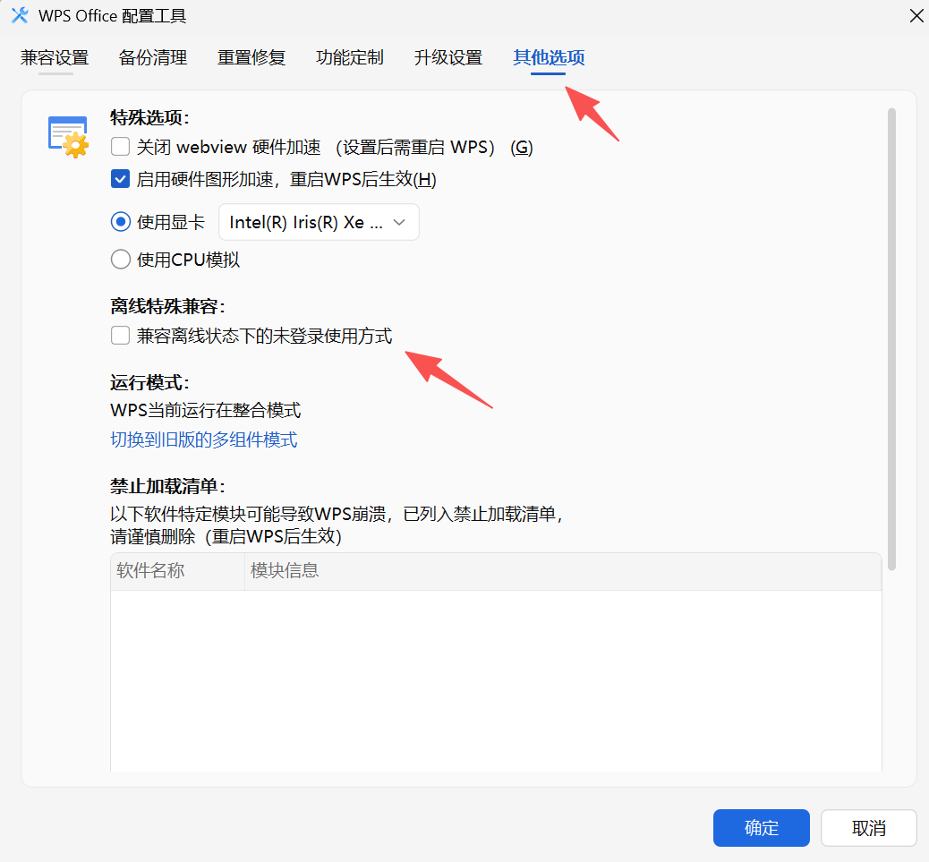929x862 pixels.
Task: Disable 启用硬件图形加速 checkbox
Action: (x=119, y=178)
